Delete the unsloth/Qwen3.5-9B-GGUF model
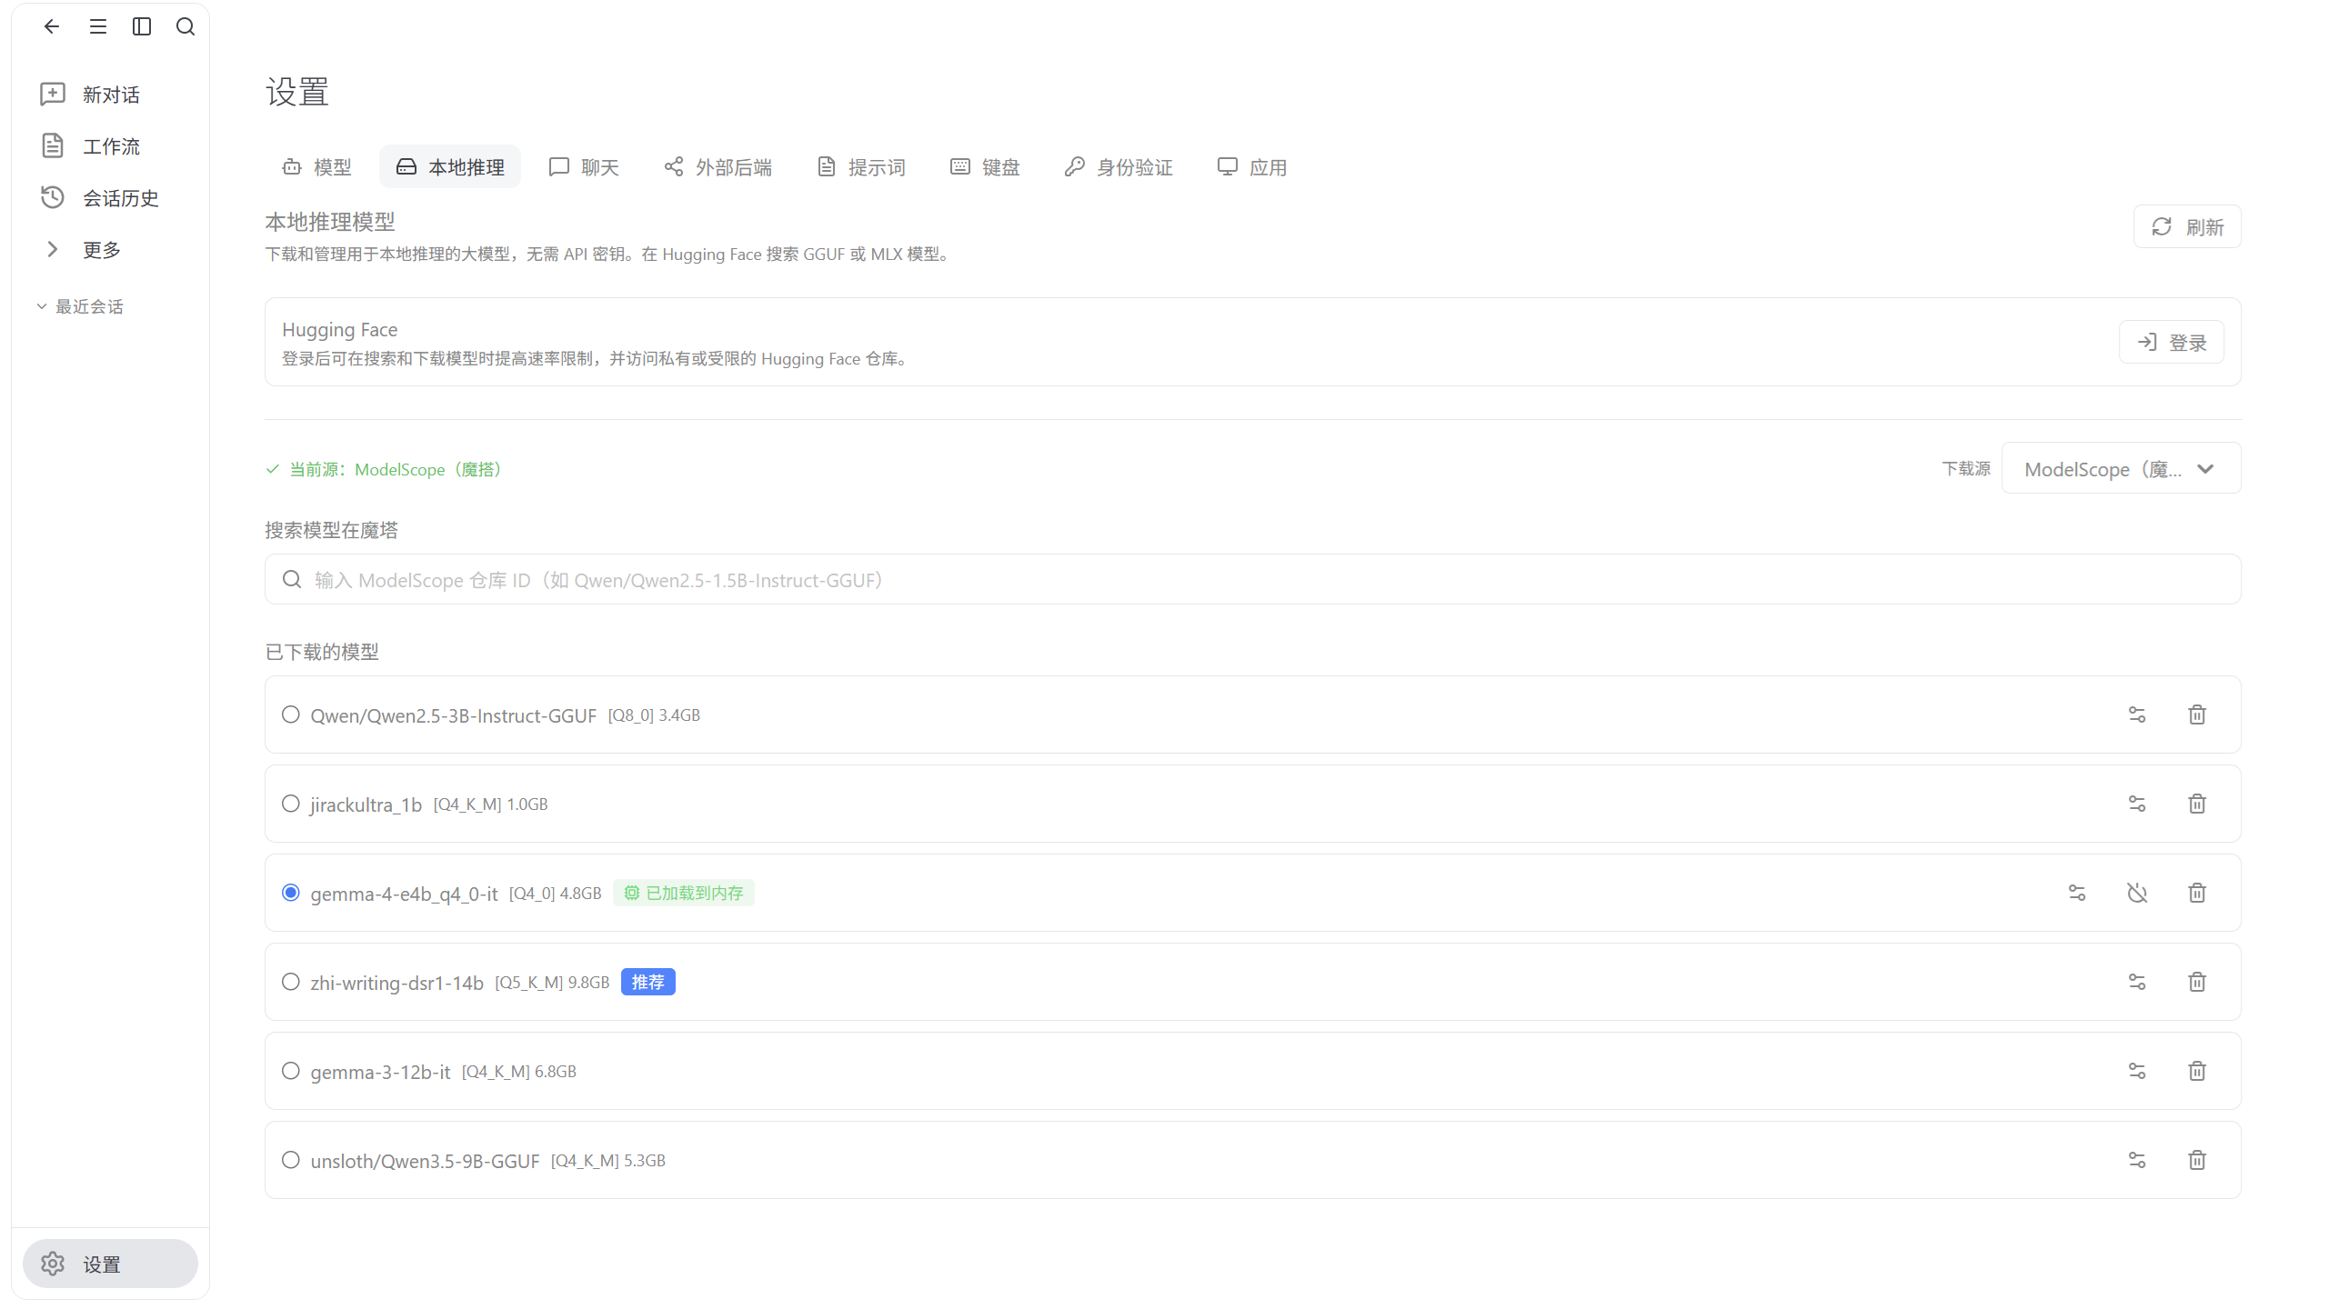 point(2197,1160)
